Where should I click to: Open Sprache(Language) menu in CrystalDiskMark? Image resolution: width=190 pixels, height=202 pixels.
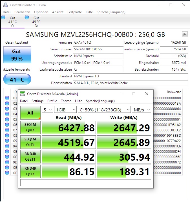tap(100, 101)
